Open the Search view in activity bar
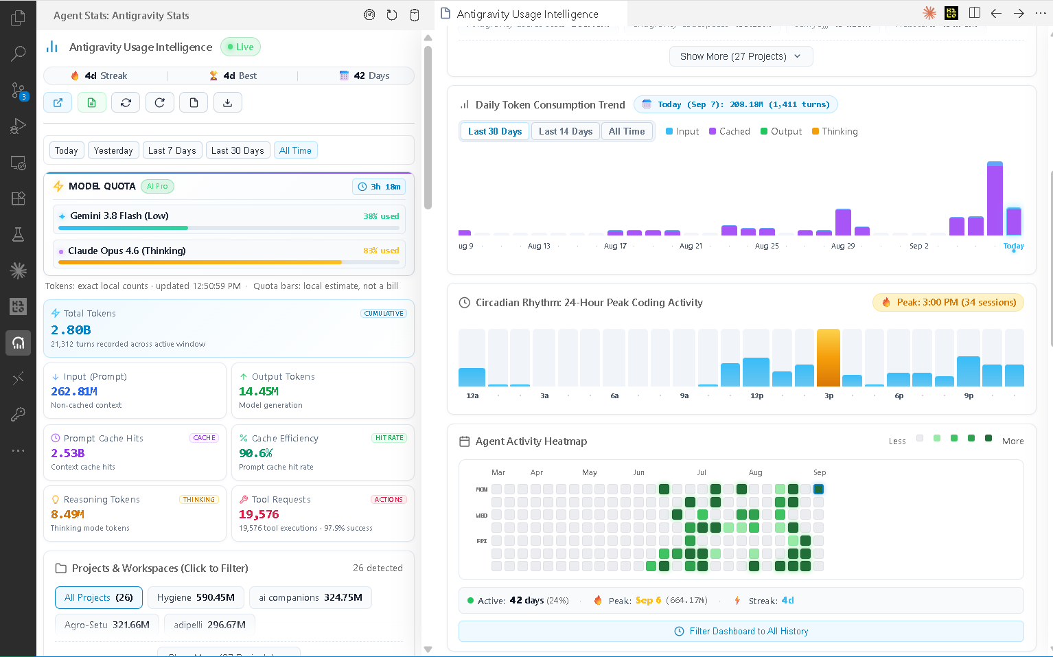This screenshot has width=1053, height=657. coord(19,54)
